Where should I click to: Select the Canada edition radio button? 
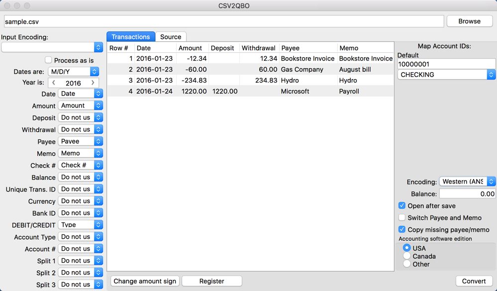tap(406, 256)
